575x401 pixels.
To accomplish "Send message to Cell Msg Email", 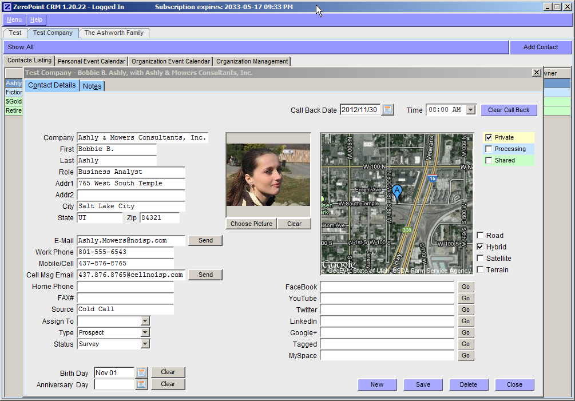I will (205, 275).
